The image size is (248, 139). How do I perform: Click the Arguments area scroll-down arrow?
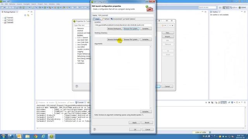tap(151, 108)
